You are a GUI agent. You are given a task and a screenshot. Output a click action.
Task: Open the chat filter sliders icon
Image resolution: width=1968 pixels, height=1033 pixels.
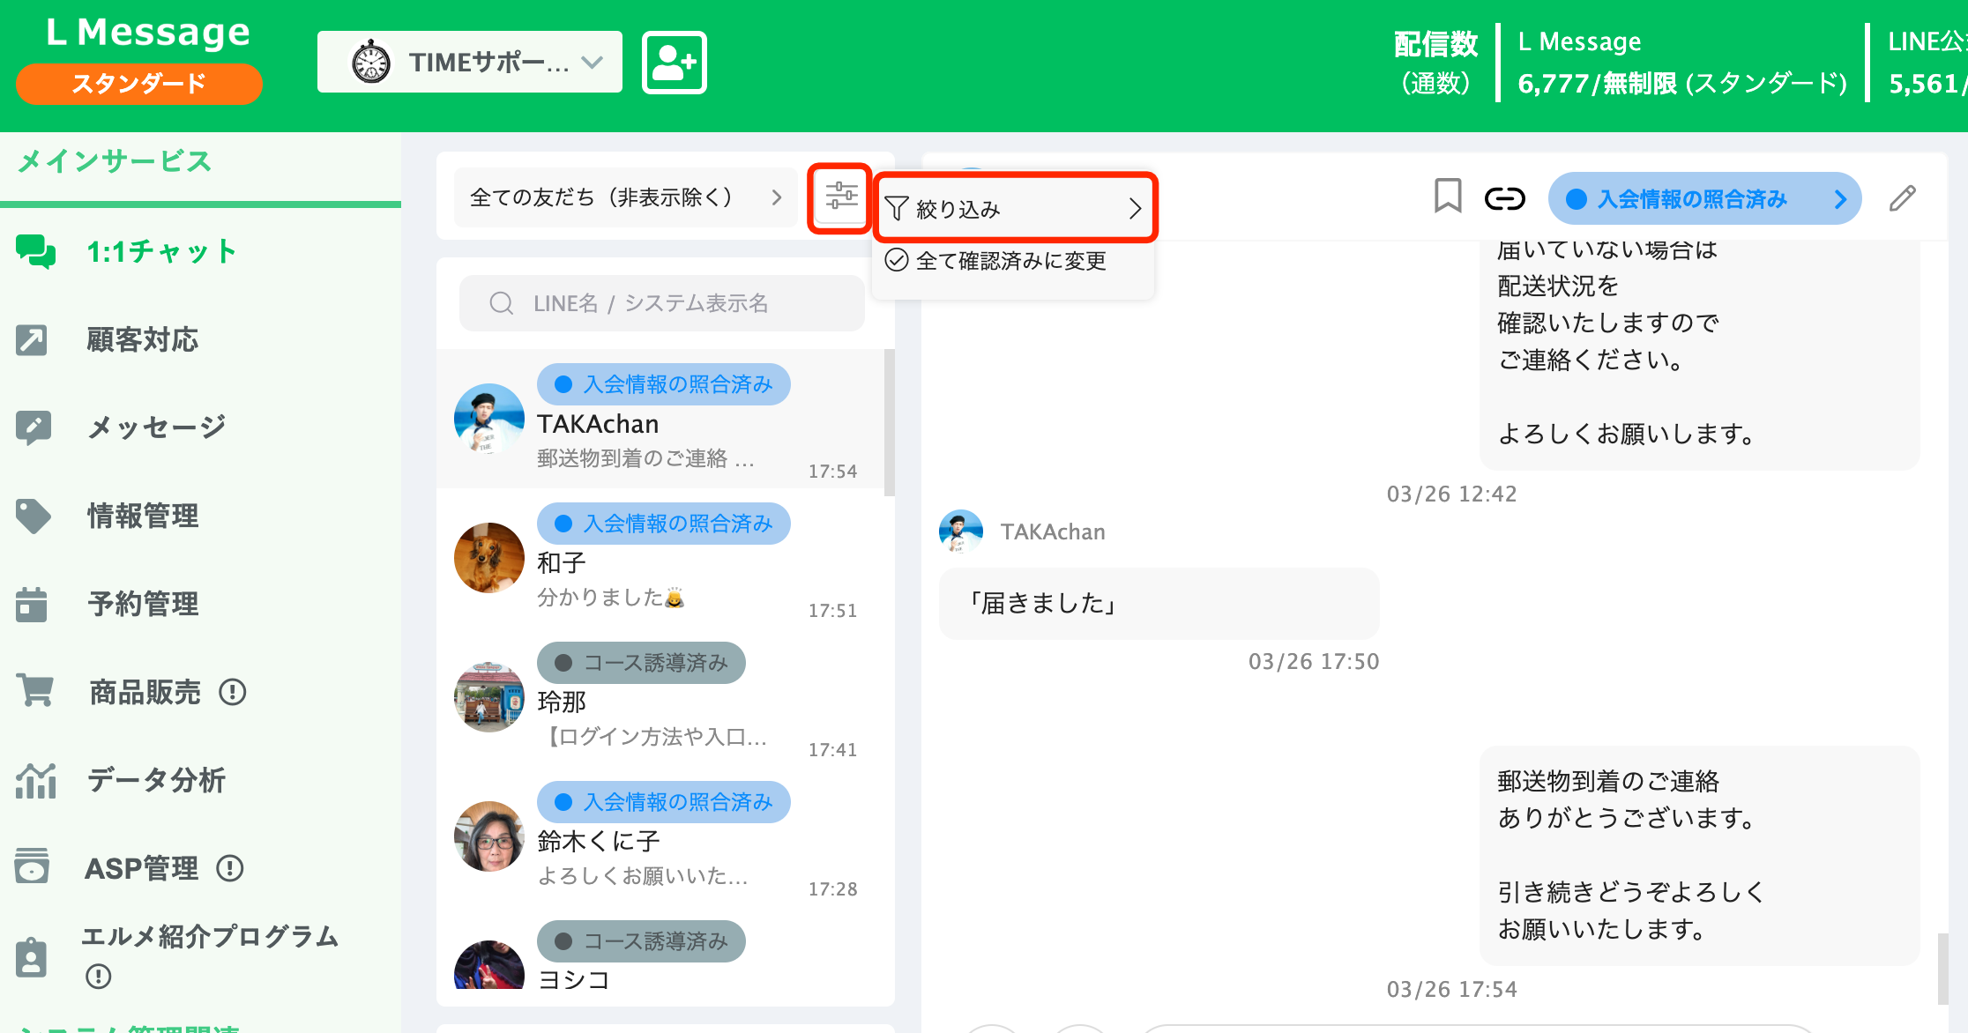click(839, 197)
